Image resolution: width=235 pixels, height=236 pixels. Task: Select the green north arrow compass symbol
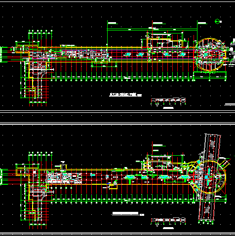point(217,21)
